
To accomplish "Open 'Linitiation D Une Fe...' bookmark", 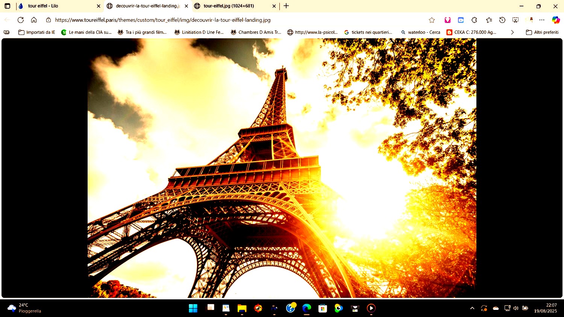I will pyautogui.click(x=199, y=32).
